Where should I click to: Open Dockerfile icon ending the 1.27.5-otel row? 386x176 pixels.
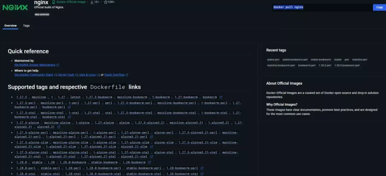[x=69, y=117]
